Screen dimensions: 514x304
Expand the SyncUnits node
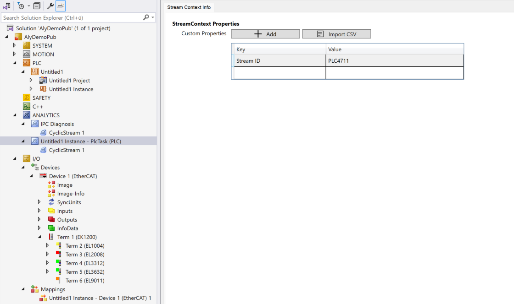pyautogui.click(x=39, y=202)
